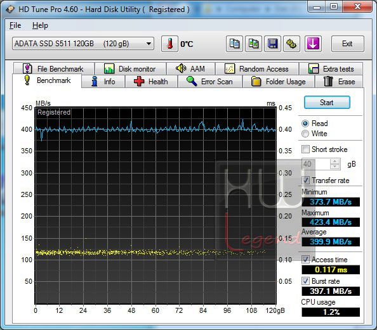Expand the ADATA SSD drive dropdown
Viewport: 377px width, 330px height.
(83, 44)
